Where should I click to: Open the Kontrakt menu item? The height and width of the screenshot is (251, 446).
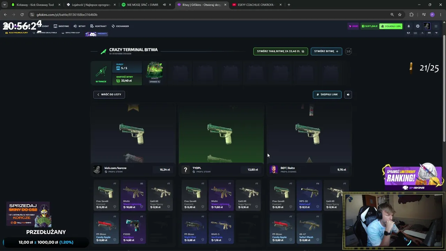point(99,26)
